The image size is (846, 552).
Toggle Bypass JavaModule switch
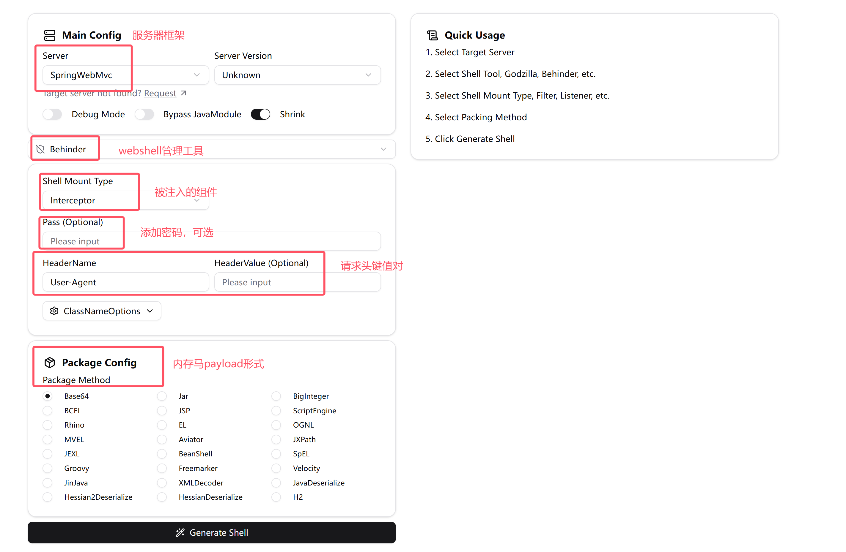144,114
